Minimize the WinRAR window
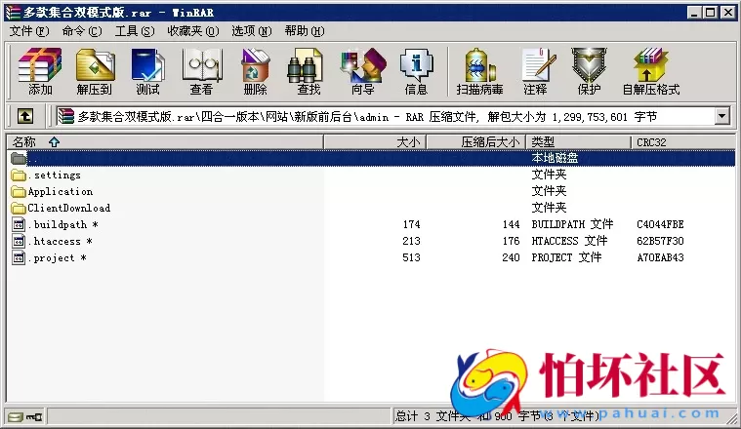 pyautogui.click(x=694, y=13)
